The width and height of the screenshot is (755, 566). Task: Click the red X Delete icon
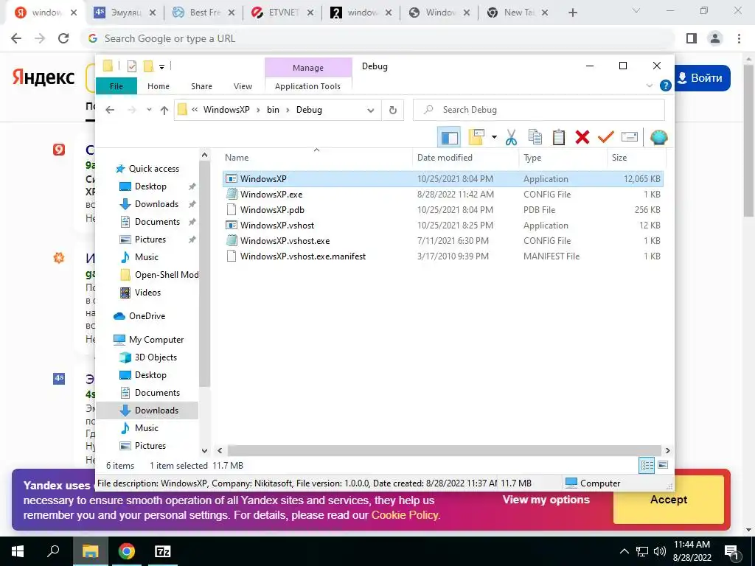pos(582,138)
